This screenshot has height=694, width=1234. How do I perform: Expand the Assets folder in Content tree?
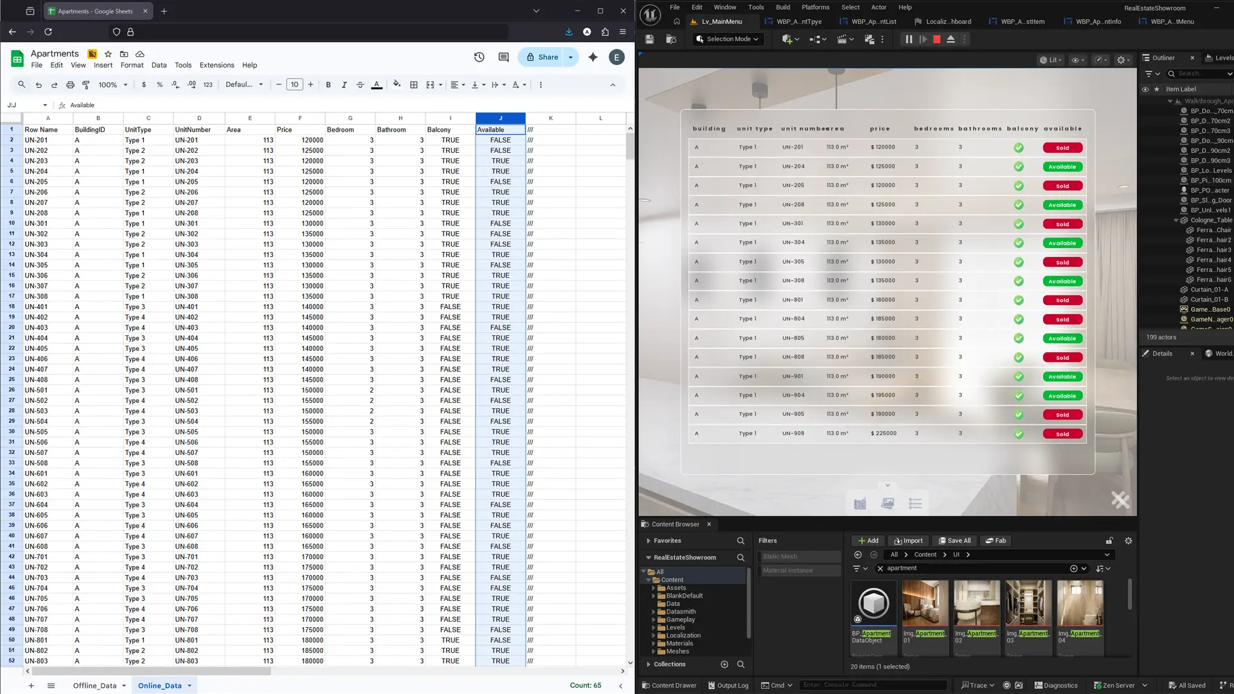pos(654,588)
